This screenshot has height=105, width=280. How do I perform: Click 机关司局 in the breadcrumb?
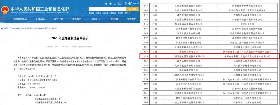coord(28,29)
